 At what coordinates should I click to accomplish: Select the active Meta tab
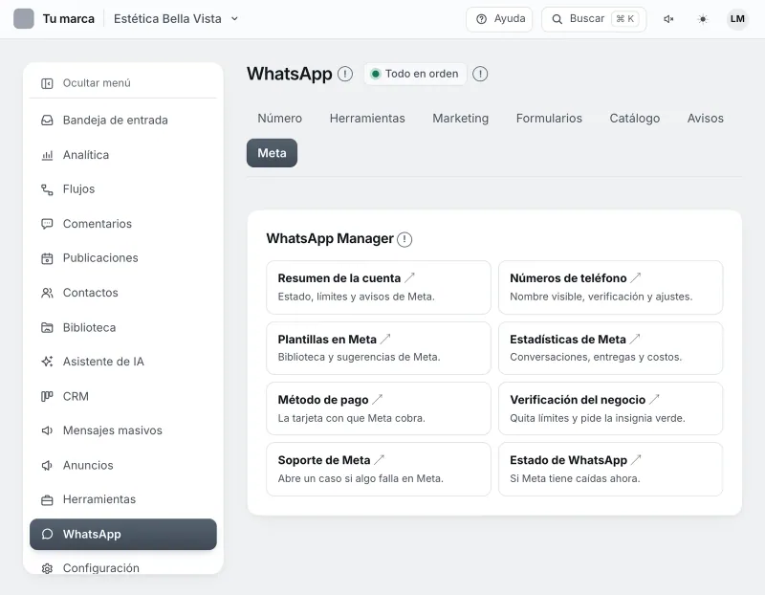point(272,153)
